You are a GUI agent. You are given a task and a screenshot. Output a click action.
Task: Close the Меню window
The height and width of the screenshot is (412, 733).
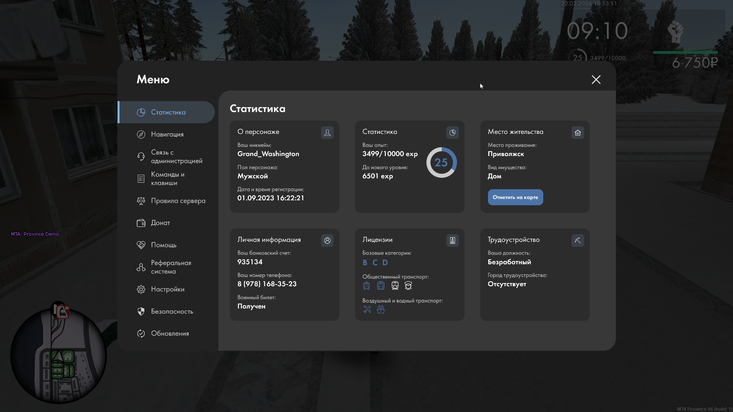pyautogui.click(x=596, y=79)
